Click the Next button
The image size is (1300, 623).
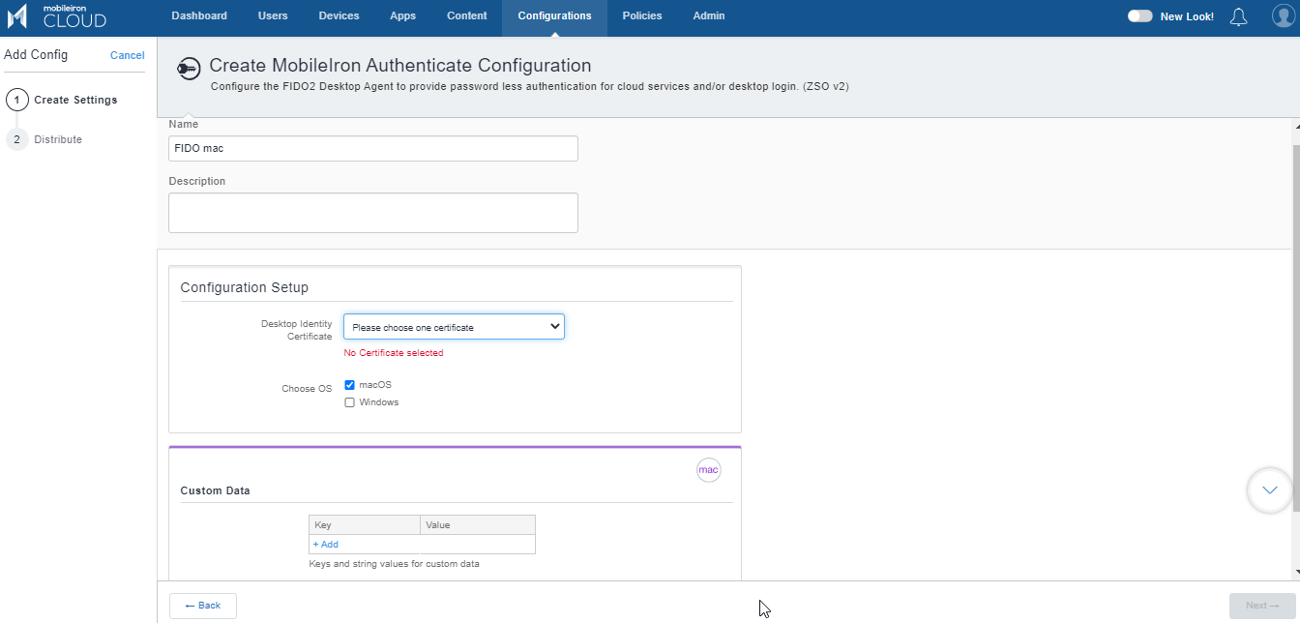1262,606
